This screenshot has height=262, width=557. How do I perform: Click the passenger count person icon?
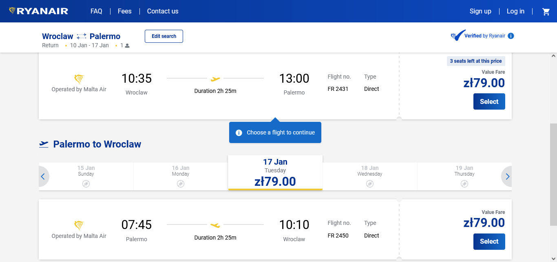(127, 46)
